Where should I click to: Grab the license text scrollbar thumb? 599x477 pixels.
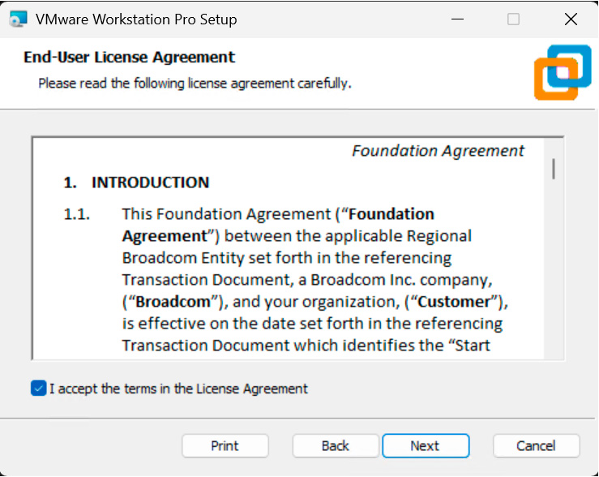point(554,168)
